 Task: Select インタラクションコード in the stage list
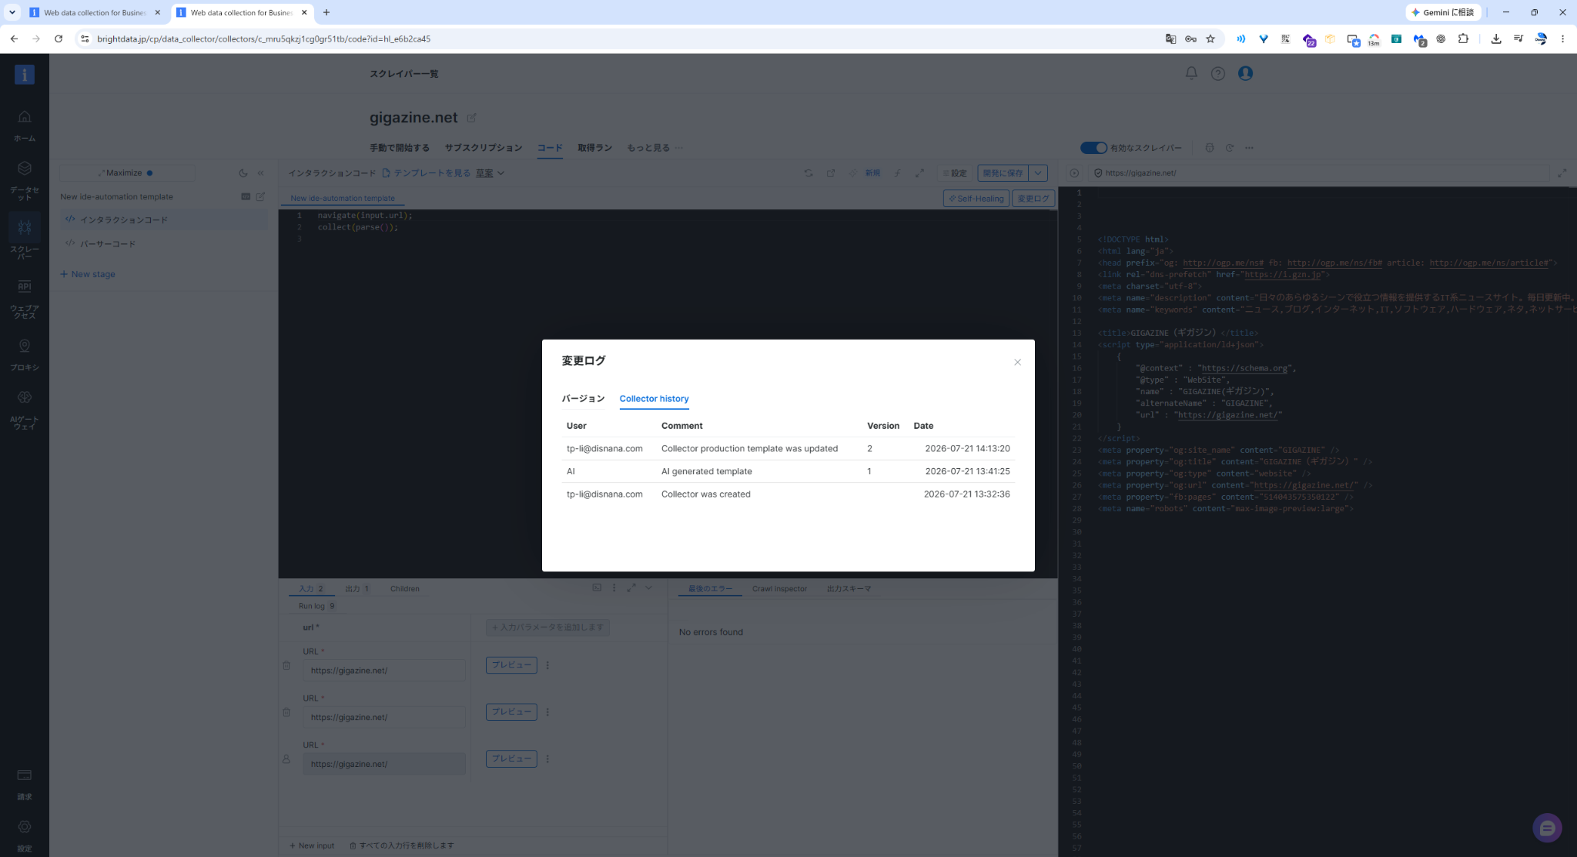click(164, 220)
